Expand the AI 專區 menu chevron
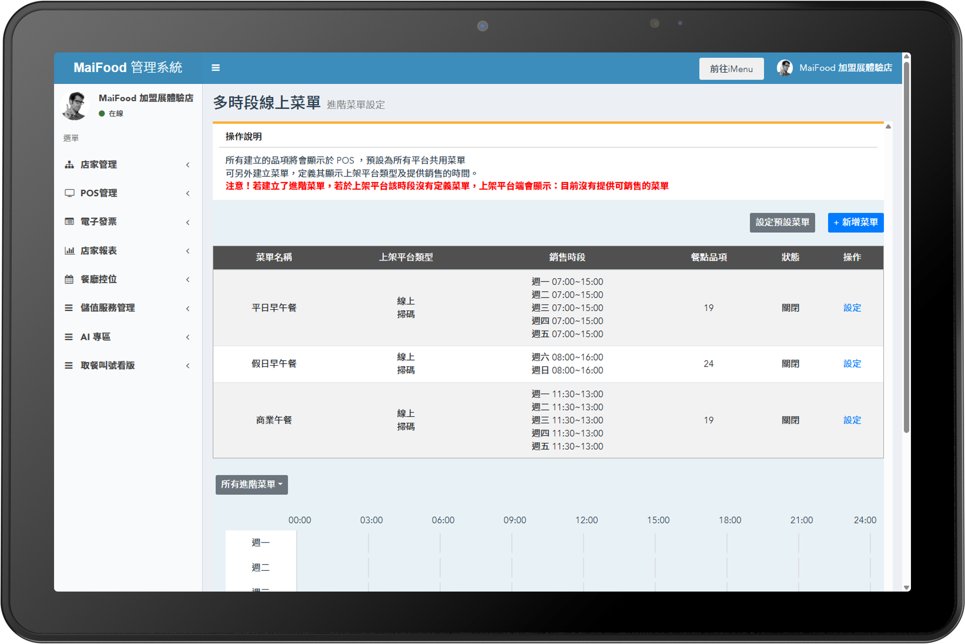Image resolution: width=965 pixels, height=644 pixels. [x=188, y=337]
